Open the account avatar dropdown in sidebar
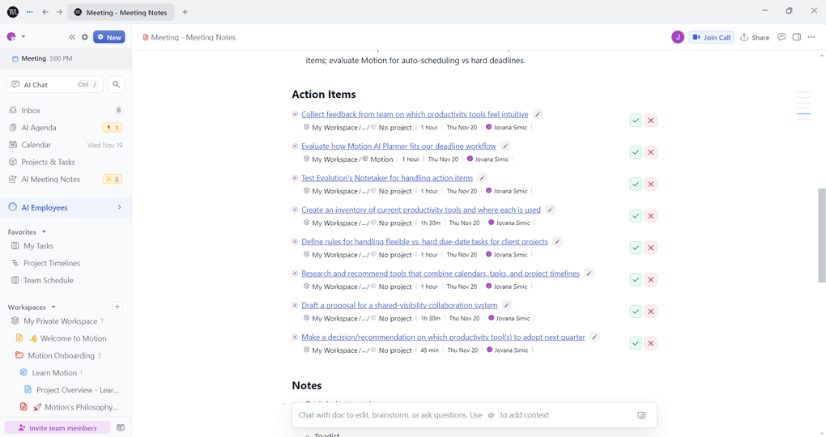Screen dimensions: 826x437 coord(16,37)
